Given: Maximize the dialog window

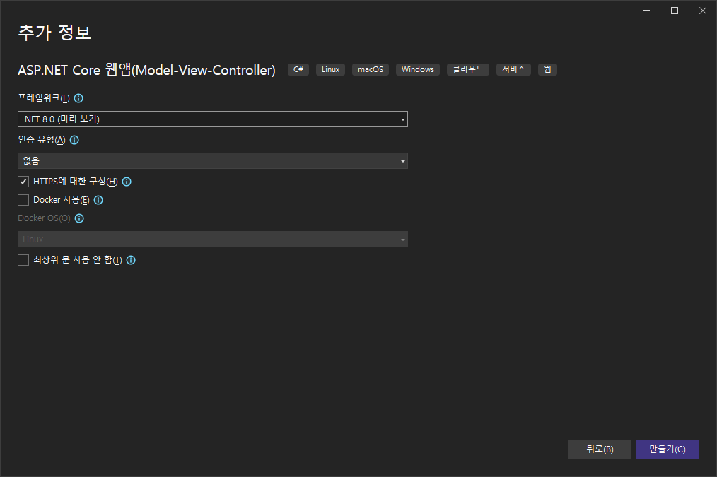Looking at the screenshot, I should pos(675,11).
